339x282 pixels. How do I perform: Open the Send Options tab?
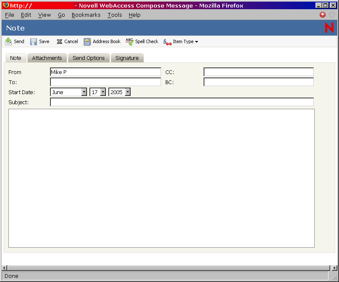(89, 58)
